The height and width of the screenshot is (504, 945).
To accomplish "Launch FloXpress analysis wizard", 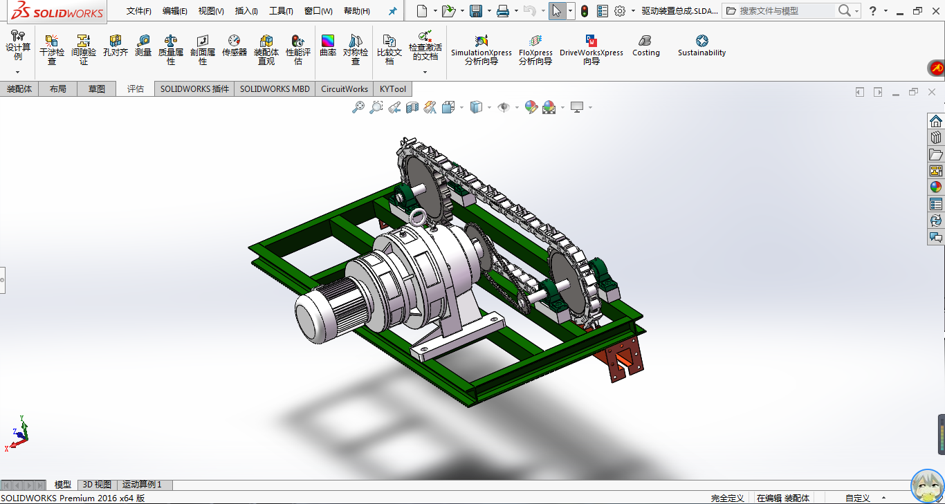I will click(535, 50).
